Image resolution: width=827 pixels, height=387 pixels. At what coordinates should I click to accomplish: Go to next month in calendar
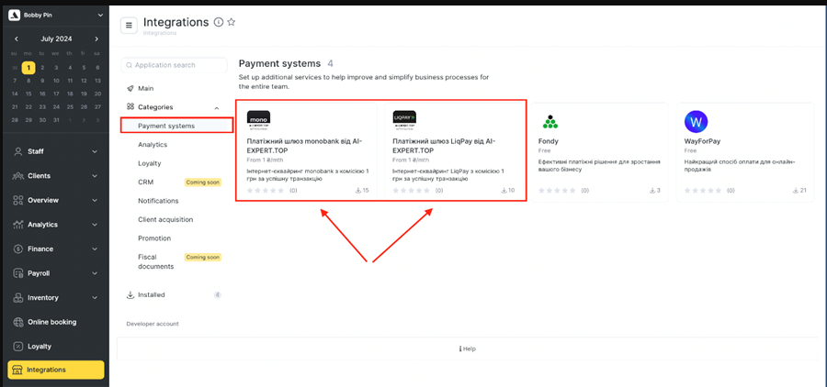(96, 39)
